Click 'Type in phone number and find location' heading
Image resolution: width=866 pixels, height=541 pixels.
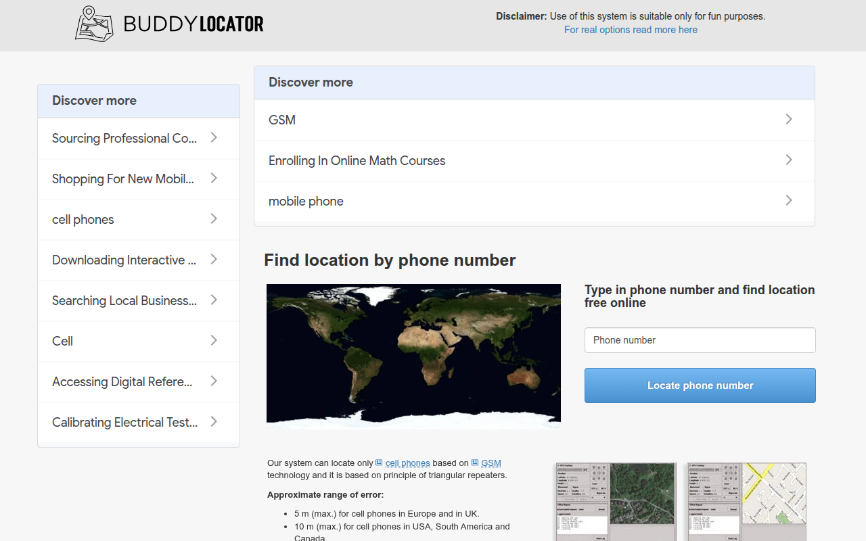[700, 296]
